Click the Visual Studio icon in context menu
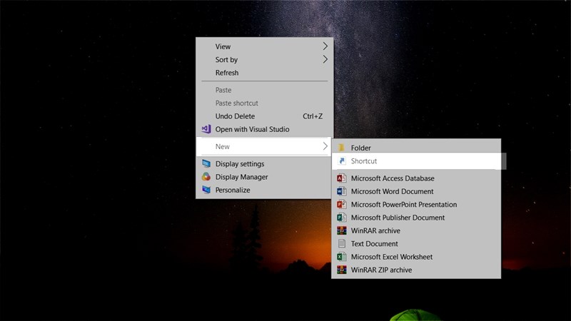Screen dimensions: 571x321 coord(206,129)
